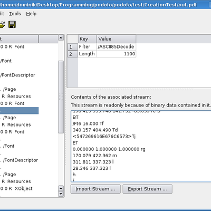Click the 311.811 337.323 l line
This screenshot has width=211, height=211.
93,162
